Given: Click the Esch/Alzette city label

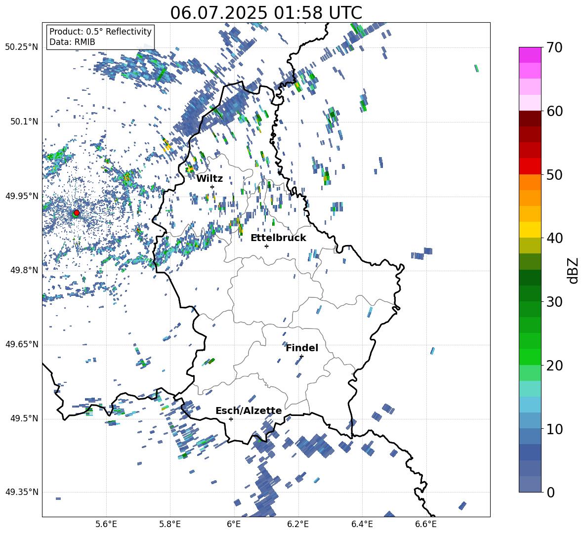Looking at the screenshot, I should 249,411.
